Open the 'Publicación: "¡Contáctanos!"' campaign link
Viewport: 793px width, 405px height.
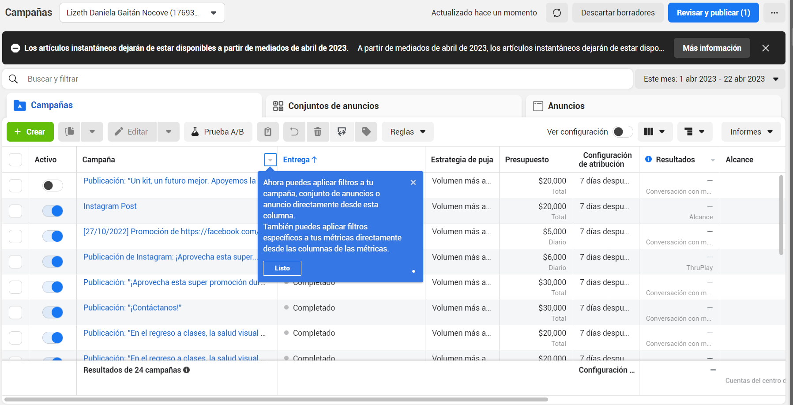tap(132, 308)
